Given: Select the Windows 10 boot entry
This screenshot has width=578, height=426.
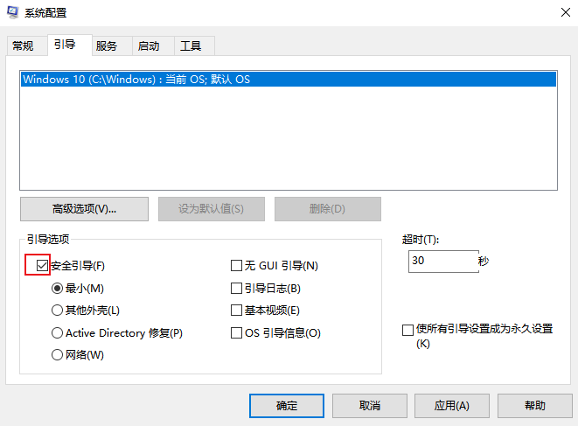Looking at the screenshot, I should (x=136, y=79).
